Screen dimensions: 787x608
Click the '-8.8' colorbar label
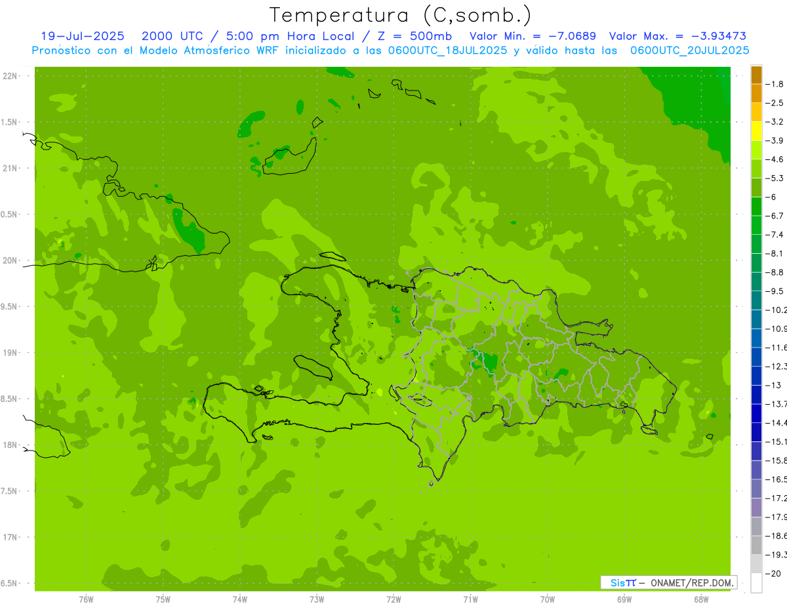pos(775,272)
